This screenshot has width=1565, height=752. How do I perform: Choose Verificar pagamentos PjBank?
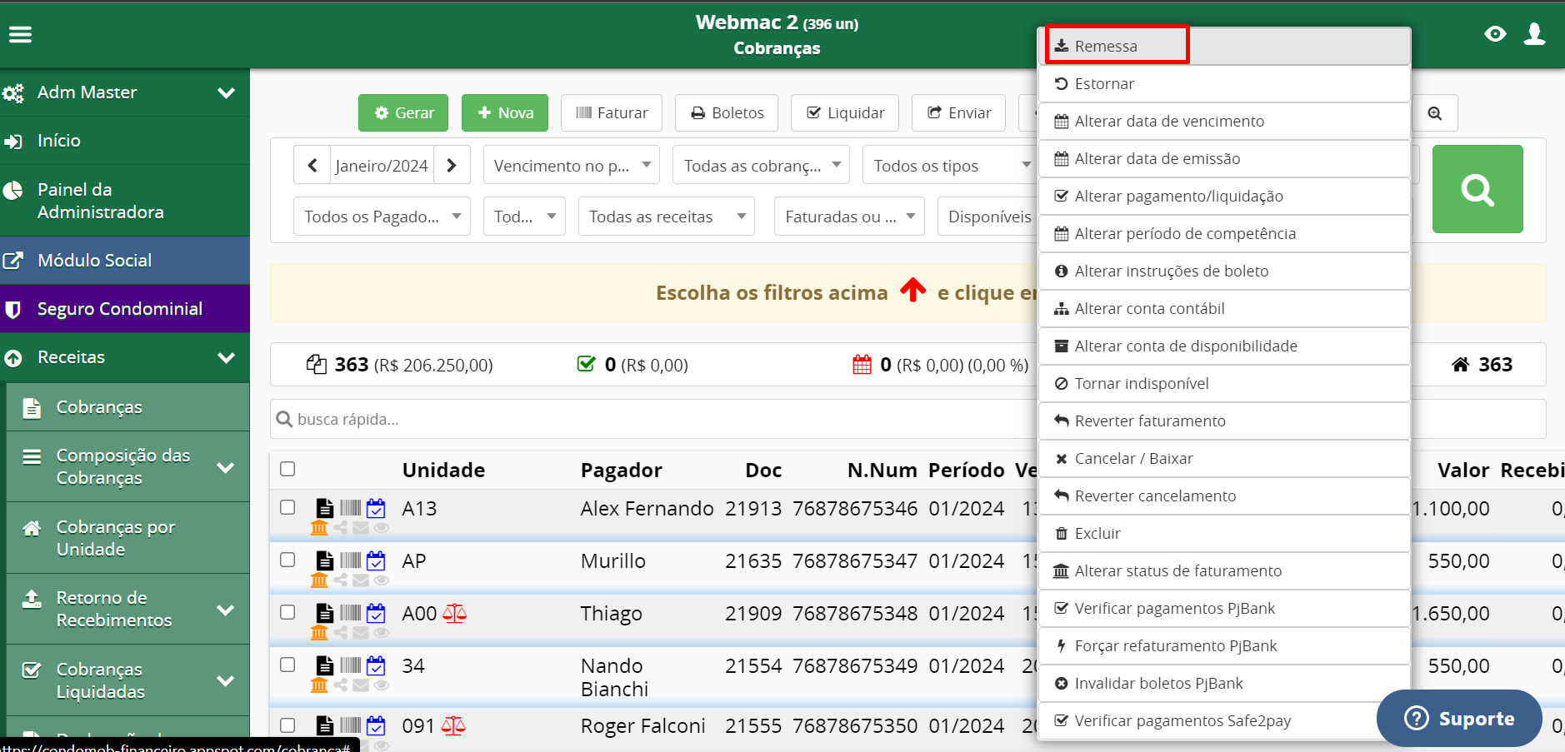[x=1224, y=608]
